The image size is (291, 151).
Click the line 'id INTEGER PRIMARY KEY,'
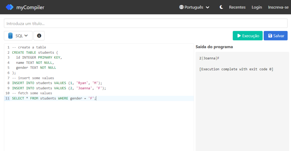pos(39,57)
